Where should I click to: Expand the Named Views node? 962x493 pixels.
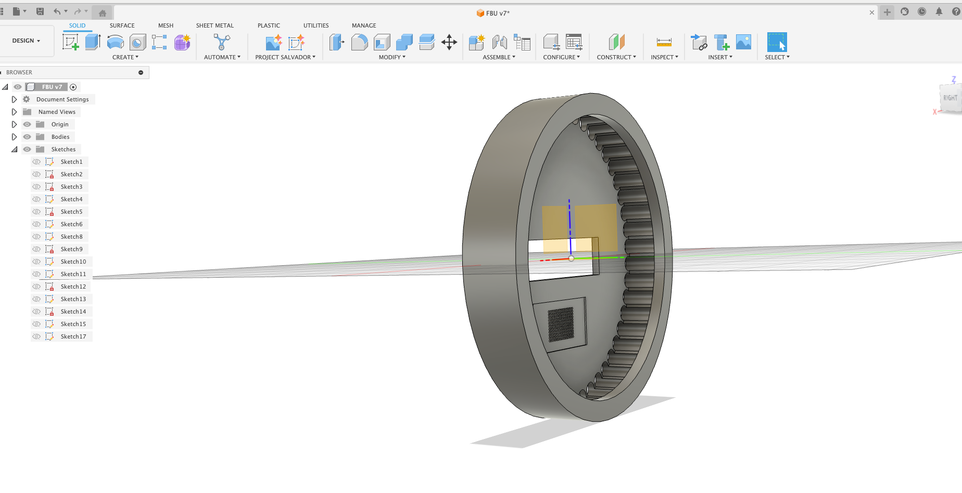click(14, 112)
